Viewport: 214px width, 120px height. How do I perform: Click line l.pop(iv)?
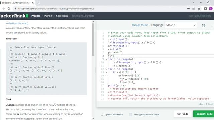pos(126,82)
